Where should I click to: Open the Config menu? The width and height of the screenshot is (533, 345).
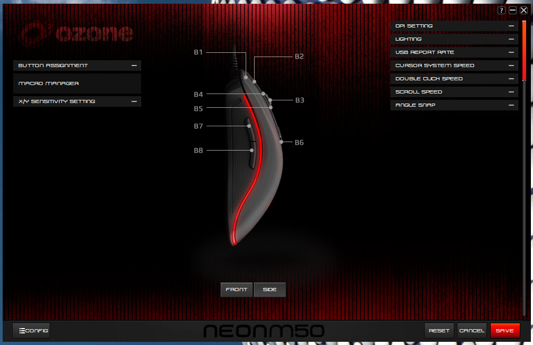pyautogui.click(x=31, y=331)
